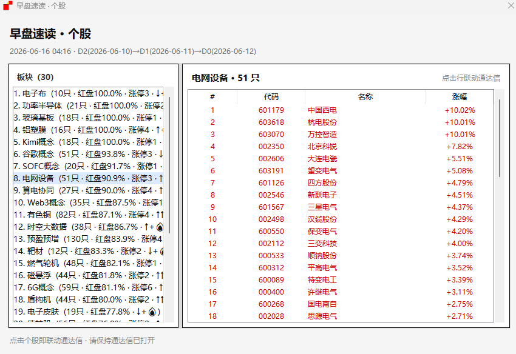Screen dimensions: 516x354
Task: Click the # column header
Action: click(x=212, y=96)
